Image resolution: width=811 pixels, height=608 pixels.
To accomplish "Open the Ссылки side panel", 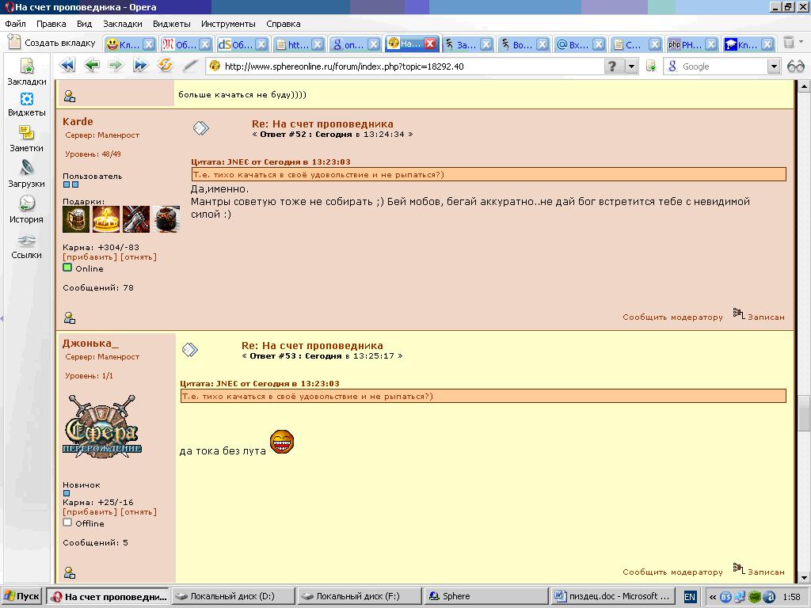I will tap(27, 247).
